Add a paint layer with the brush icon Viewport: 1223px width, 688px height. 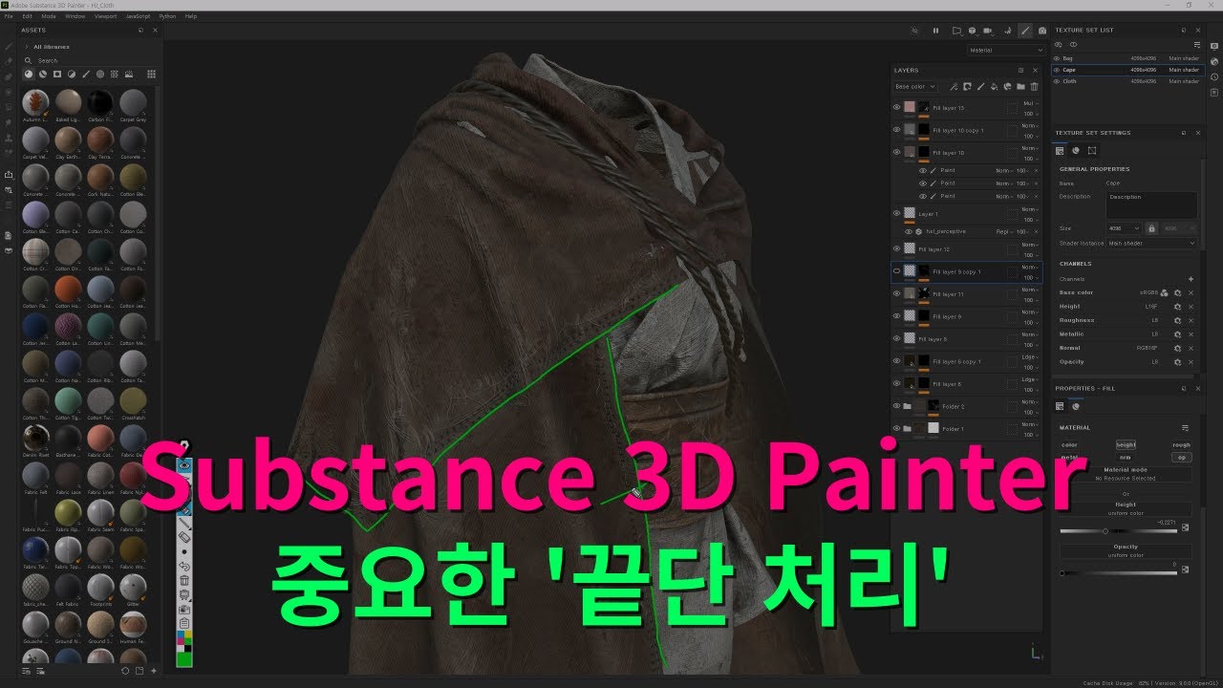(980, 87)
